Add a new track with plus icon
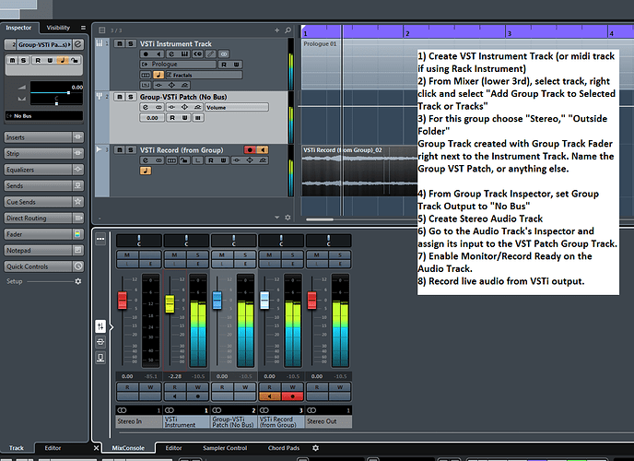The width and height of the screenshot is (634, 461). (277, 30)
